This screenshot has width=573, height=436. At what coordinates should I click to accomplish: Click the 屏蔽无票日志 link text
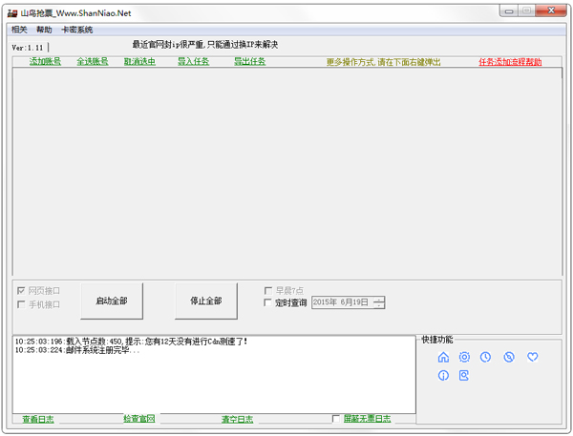coord(367,419)
